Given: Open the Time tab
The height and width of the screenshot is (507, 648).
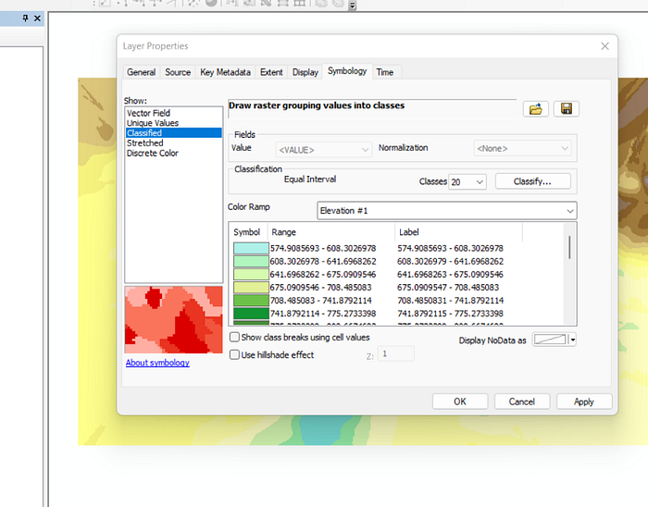Looking at the screenshot, I should 385,72.
